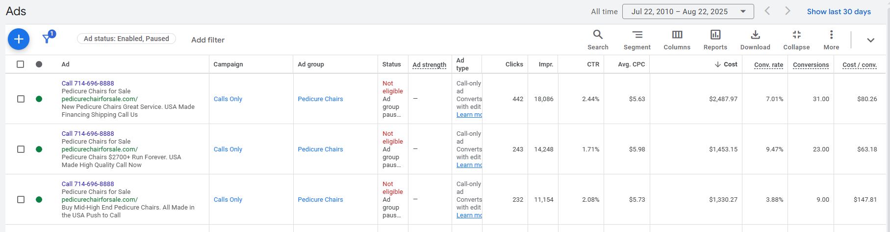Go to next date range arrow
Image resolution: width=890 pixels, height=232 pixels.
click(788, 11)
